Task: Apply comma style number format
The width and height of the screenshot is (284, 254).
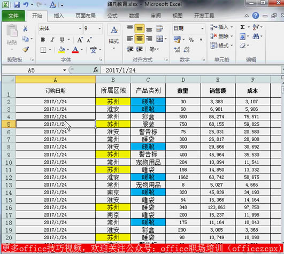Action: click(x=201, y=40)
